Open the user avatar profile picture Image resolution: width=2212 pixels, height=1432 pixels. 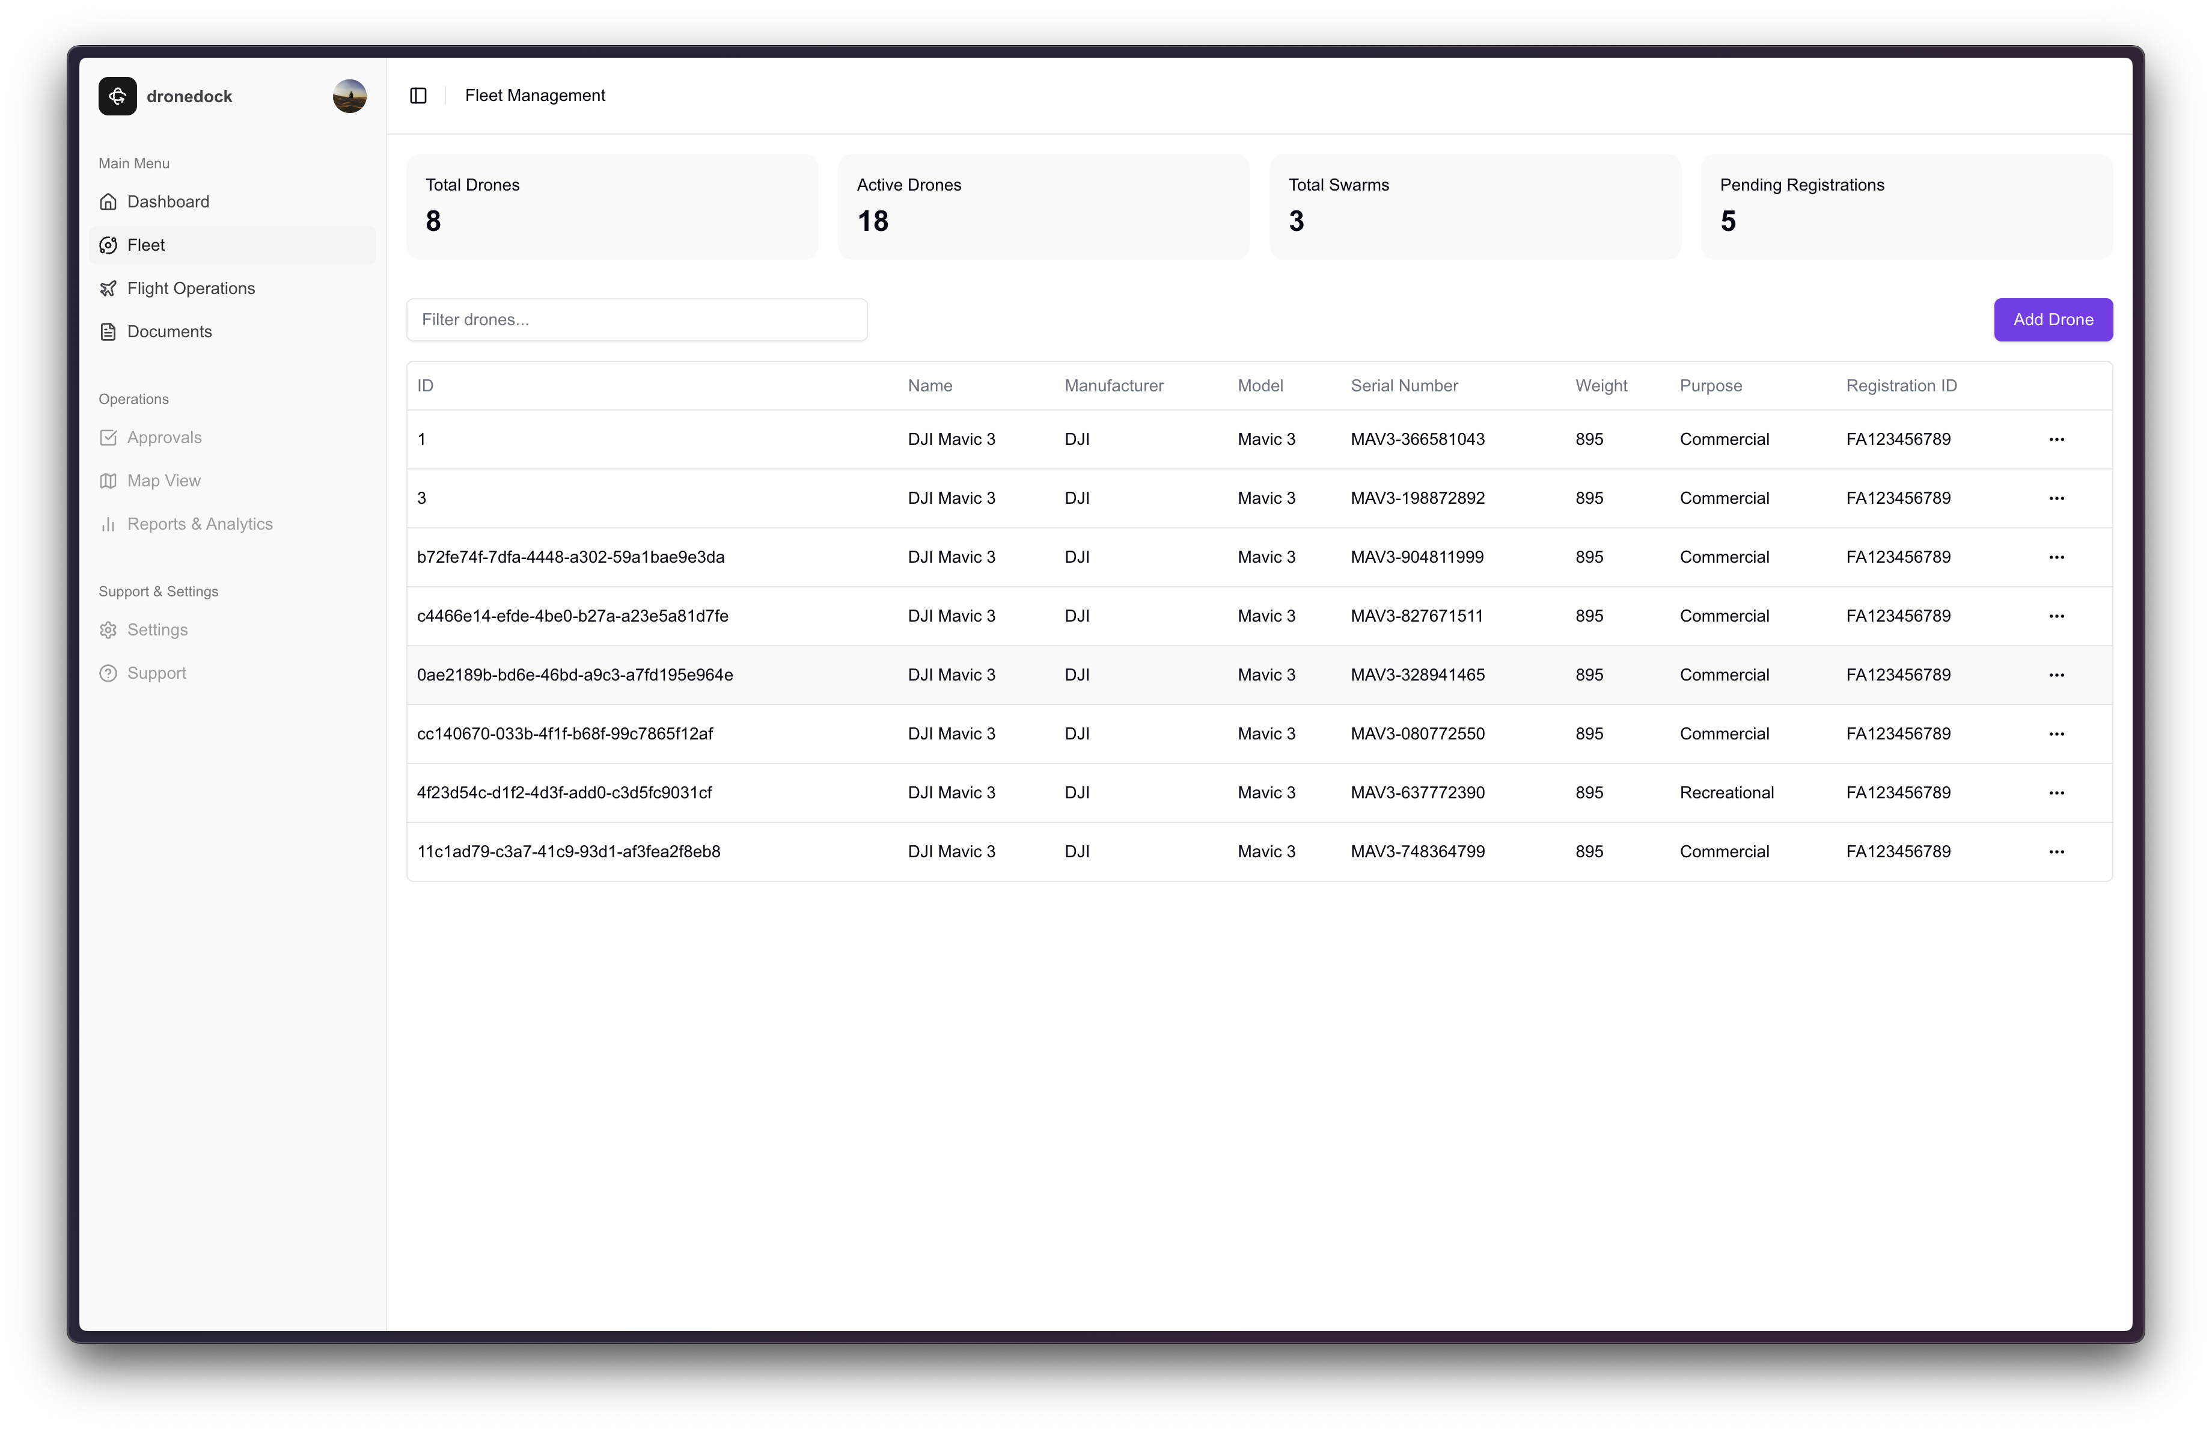[x=349, y=96]
